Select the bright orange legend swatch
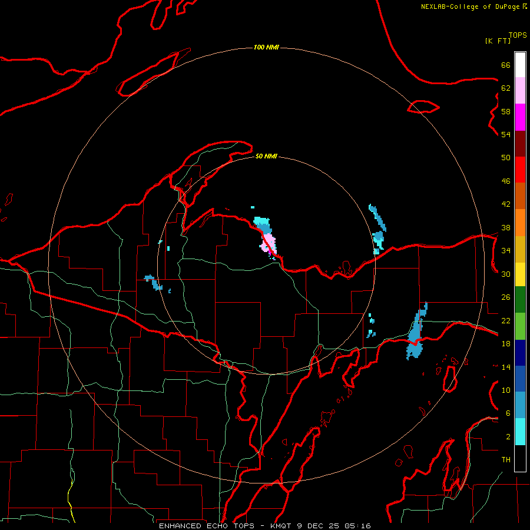 [x=520, y=223]
